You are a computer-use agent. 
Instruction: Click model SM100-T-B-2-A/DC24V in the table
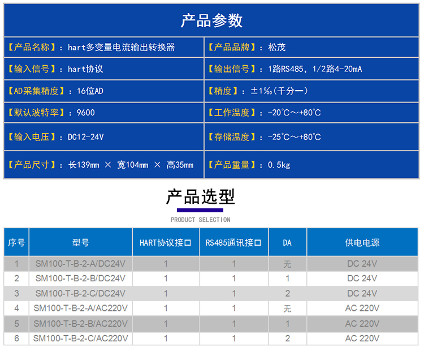pos(80,263)
